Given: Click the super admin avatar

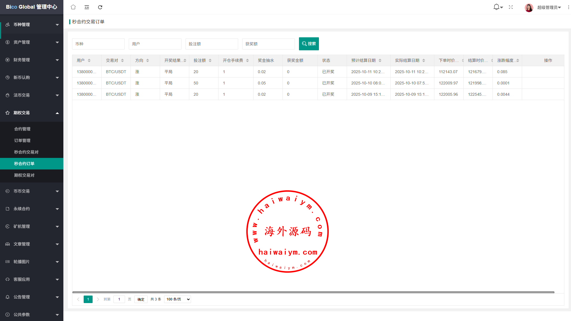Looking at the screenshot, I should [529, 8].
